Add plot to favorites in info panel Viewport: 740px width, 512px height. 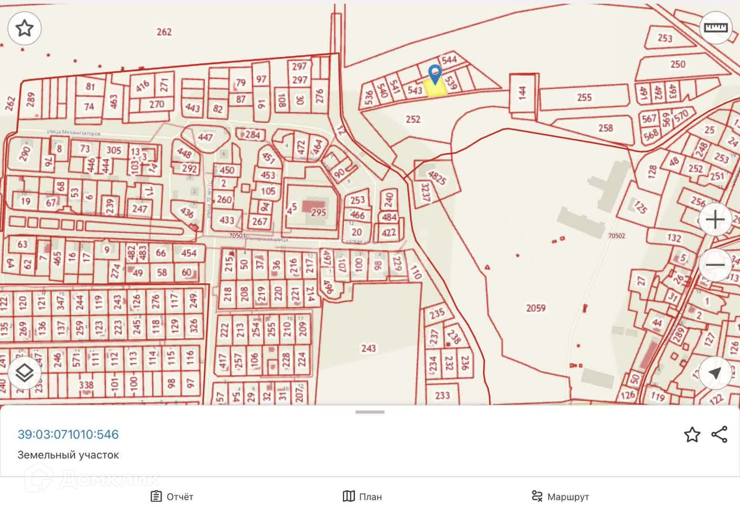tap(692, 434)
